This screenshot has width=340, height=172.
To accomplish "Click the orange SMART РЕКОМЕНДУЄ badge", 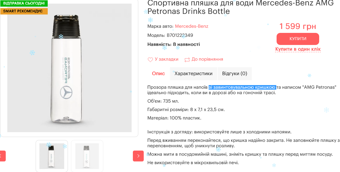I will 24,11.
